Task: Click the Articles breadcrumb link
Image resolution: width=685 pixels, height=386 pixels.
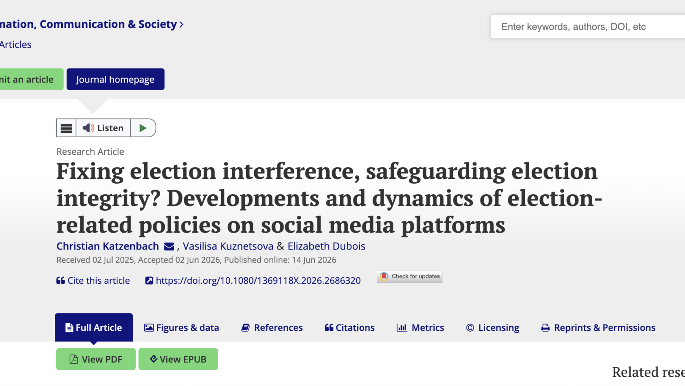Action: coord(16,44)
